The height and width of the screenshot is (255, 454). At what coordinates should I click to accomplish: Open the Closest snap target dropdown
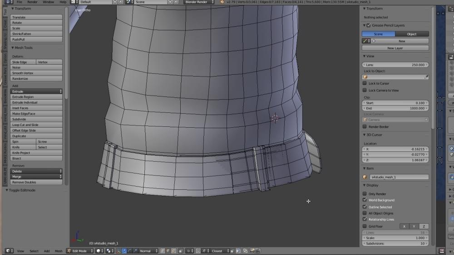pos(220,250)
